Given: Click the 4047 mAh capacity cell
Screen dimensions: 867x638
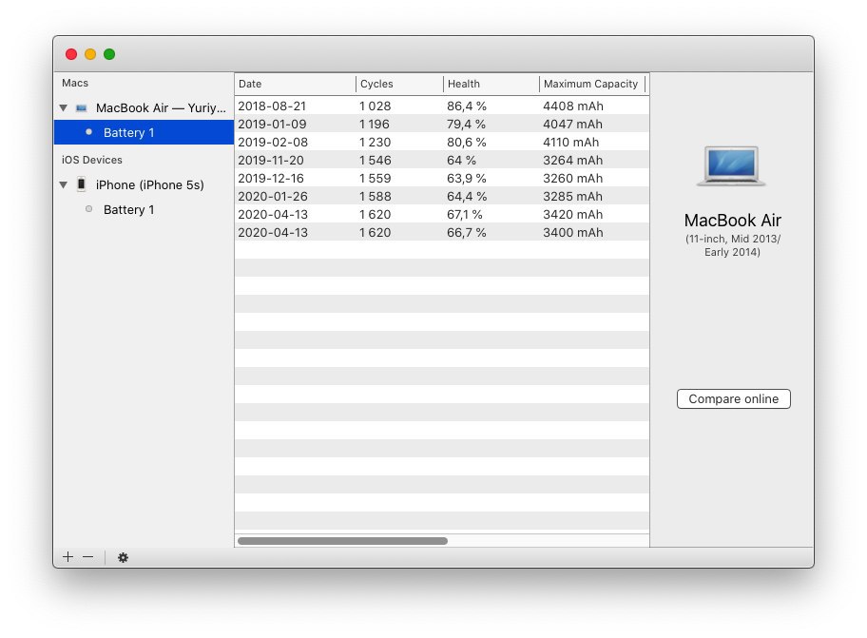Looking at the screenshot, I should coord(572,124).
